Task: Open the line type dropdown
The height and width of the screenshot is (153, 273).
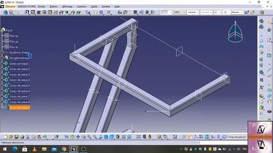Action: pos(211,12)
